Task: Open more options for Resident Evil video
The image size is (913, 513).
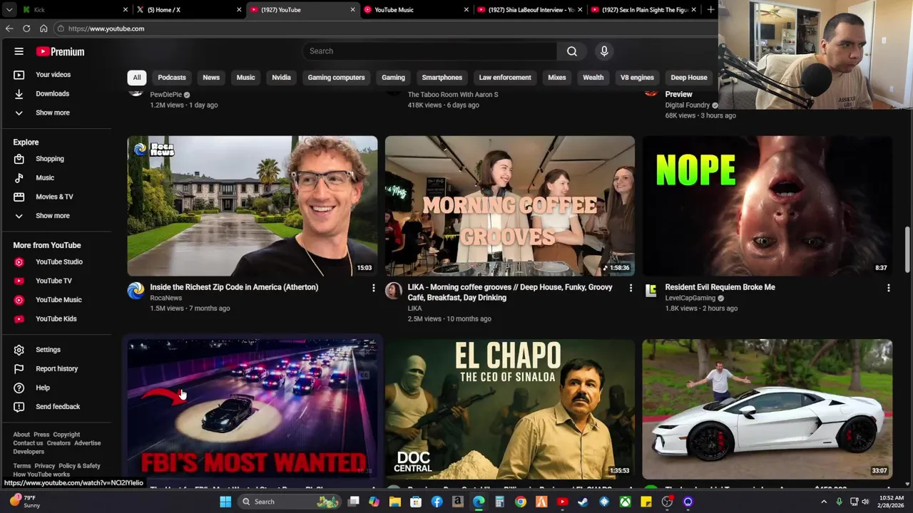Action: click(888, 288)
